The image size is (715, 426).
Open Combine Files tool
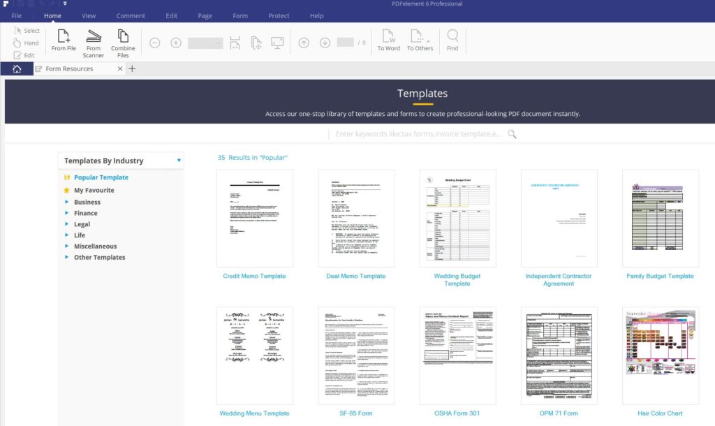click(123, 43)
